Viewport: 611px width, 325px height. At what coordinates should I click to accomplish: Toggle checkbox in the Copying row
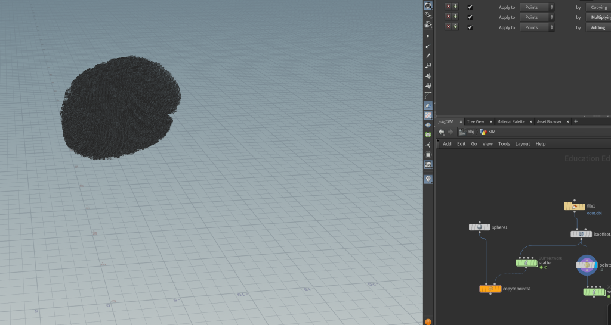pos(470,7)
